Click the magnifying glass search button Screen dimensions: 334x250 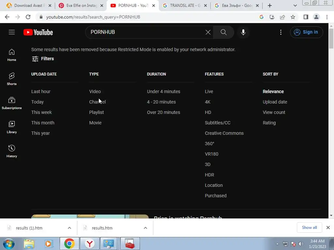[x=224, y=32]
